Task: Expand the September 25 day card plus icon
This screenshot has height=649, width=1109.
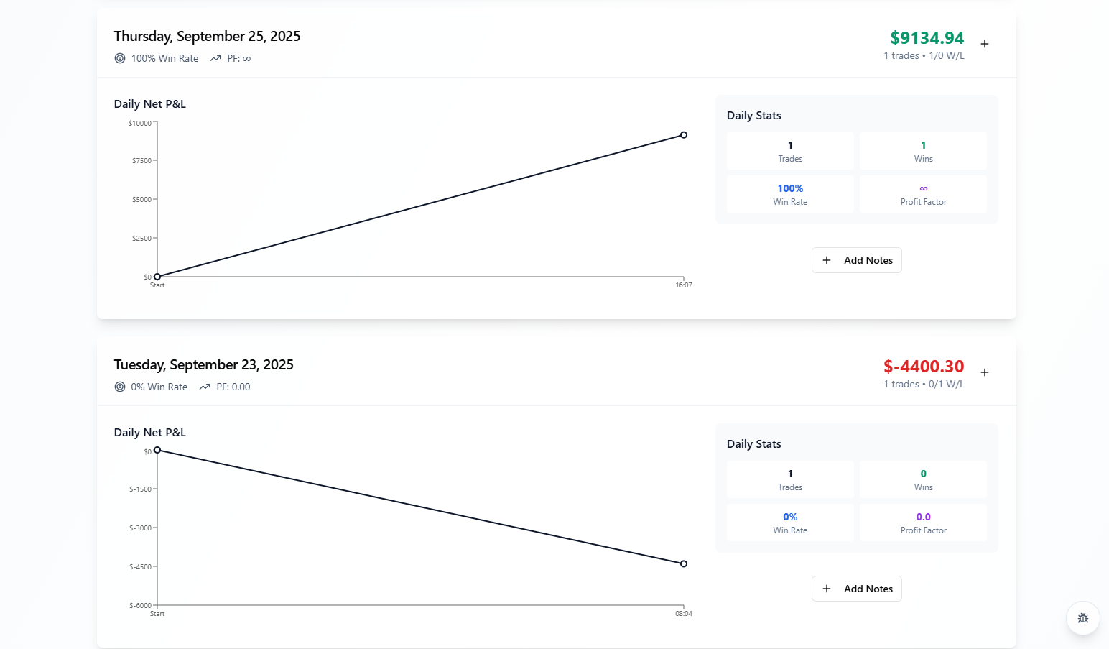Action: 985,44
